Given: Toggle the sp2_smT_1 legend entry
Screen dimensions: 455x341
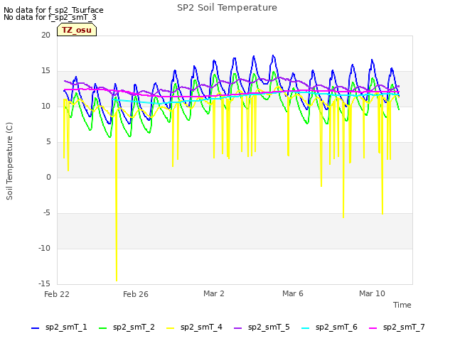Looking at the screenshot, I should click(59, 328).
